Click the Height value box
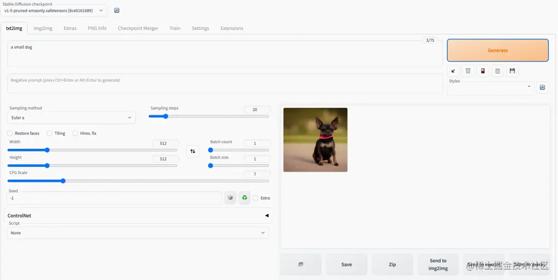 [165, 159]
